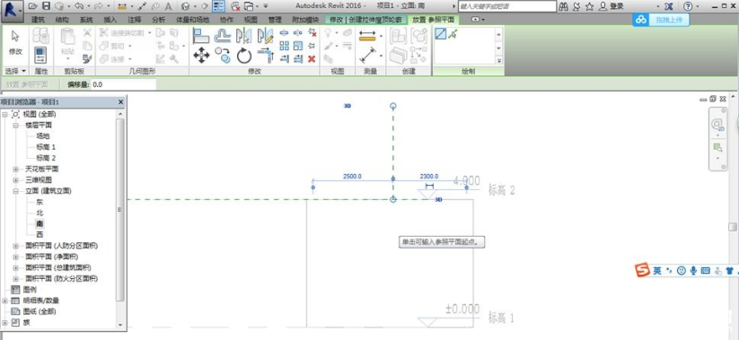Click the 登录 sign-in button

[x=617, y=6]
